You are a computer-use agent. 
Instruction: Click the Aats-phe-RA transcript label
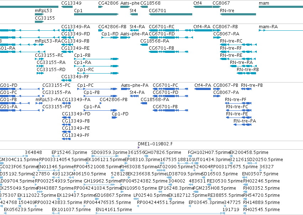pyautogui.click(x=134, y=34)
